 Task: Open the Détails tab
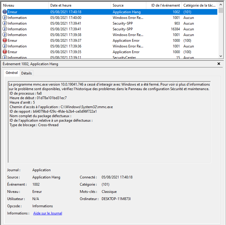pyautogui.click(x=26, y=73)
